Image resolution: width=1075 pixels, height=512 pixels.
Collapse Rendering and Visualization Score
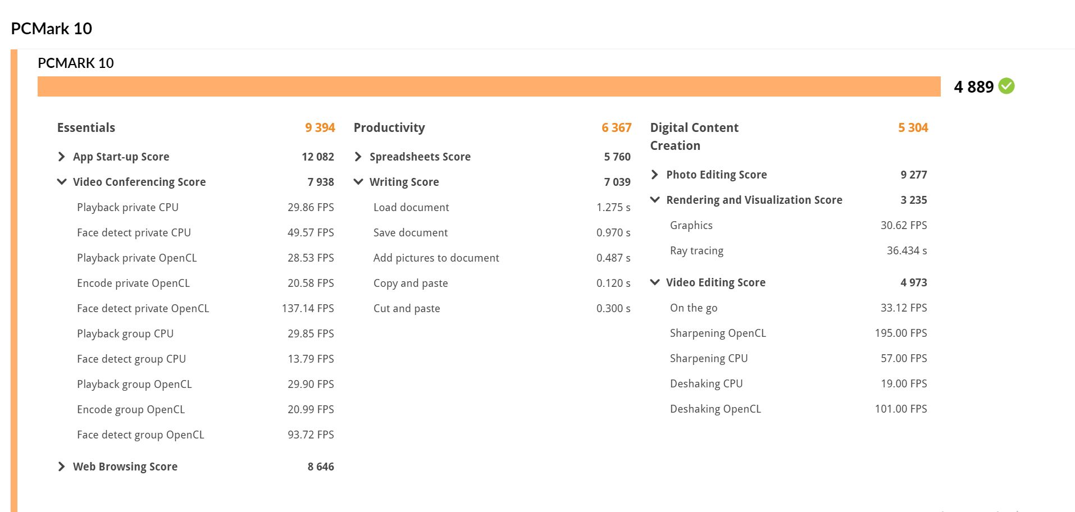[x=655, y=200]
